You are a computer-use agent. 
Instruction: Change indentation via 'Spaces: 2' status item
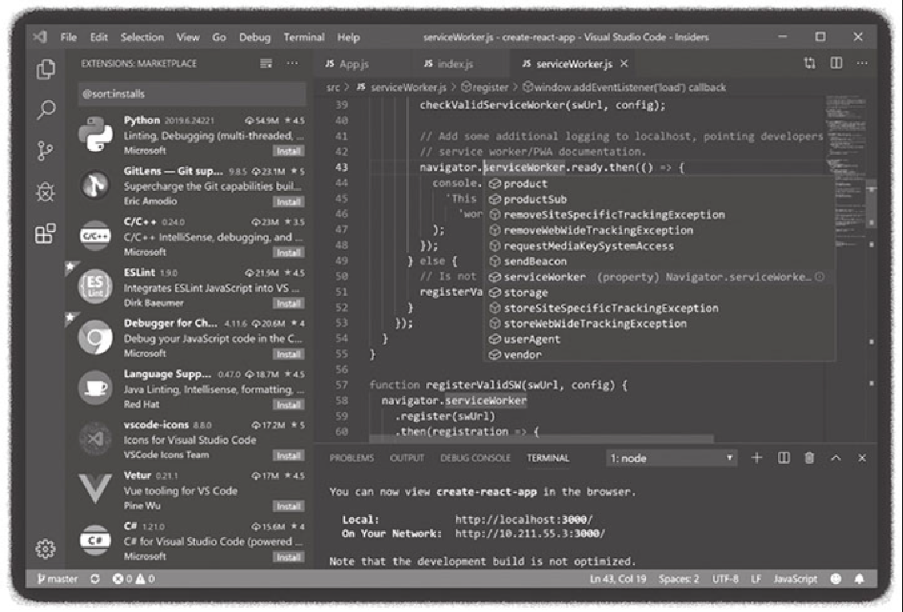(678, 578)
